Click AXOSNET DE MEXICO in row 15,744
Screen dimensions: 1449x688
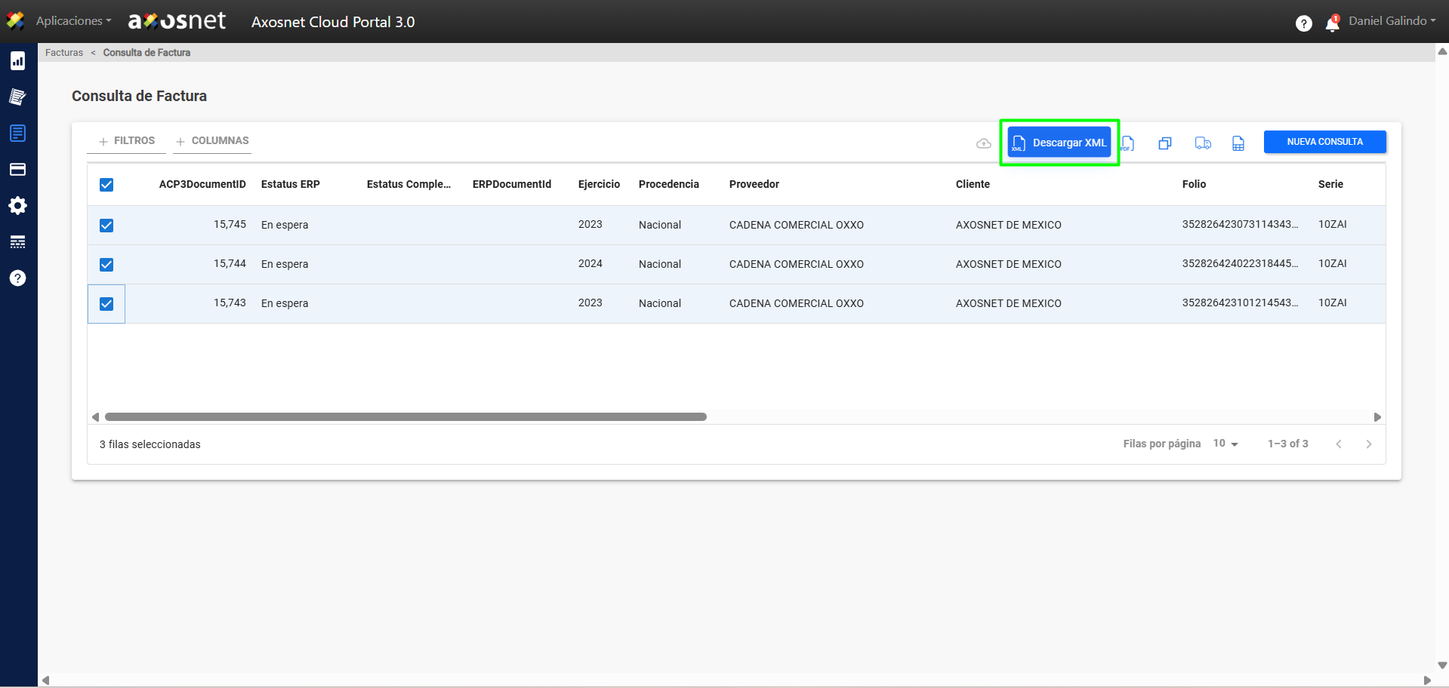tap(1009, 264)
